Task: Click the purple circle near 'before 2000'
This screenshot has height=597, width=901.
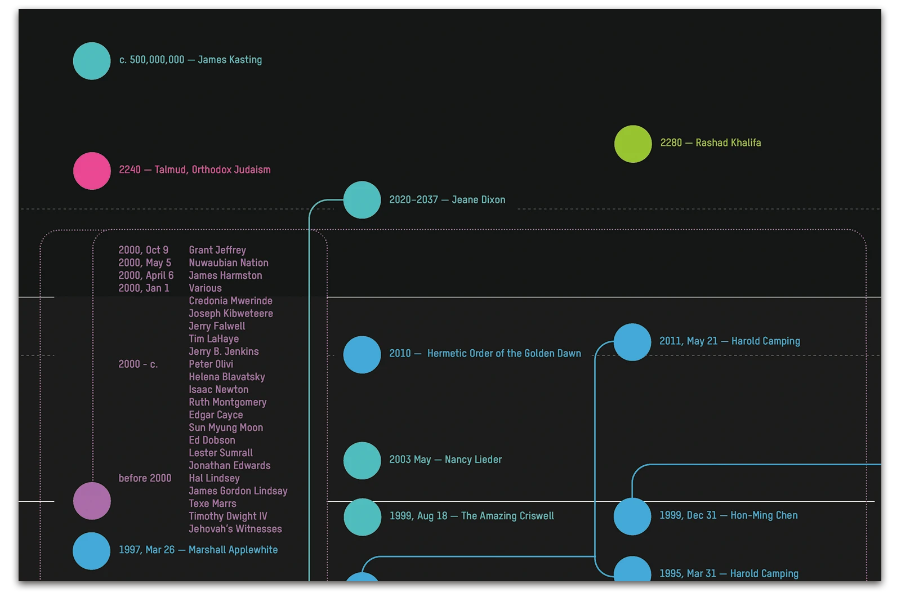Action: coord(92,501)
